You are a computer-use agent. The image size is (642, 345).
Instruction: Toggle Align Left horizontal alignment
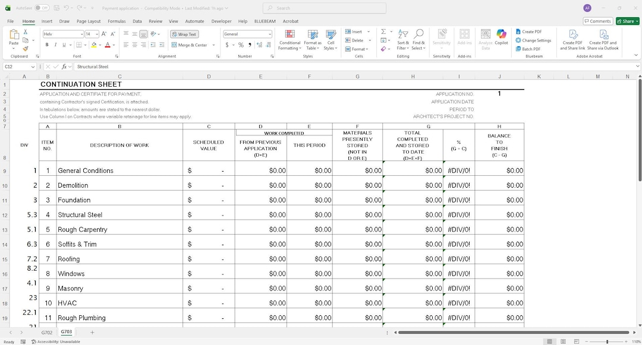click(125, 45)
